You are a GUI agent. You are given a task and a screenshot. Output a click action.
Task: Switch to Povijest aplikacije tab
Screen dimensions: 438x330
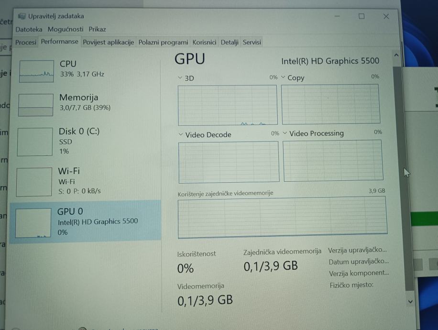pos(109,42)
